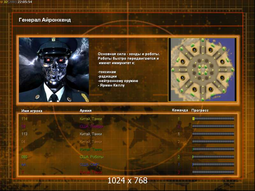
Task: Select player name '04'
Action: pyautogui.click(x=23, y=142)
